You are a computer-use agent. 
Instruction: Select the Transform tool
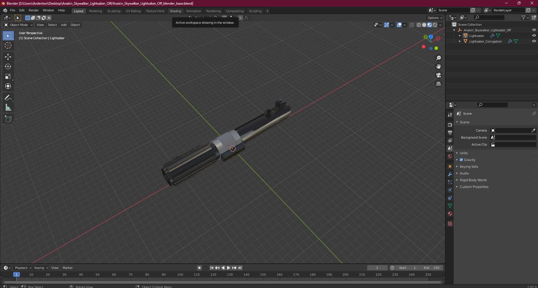click(x=8, y=86)
